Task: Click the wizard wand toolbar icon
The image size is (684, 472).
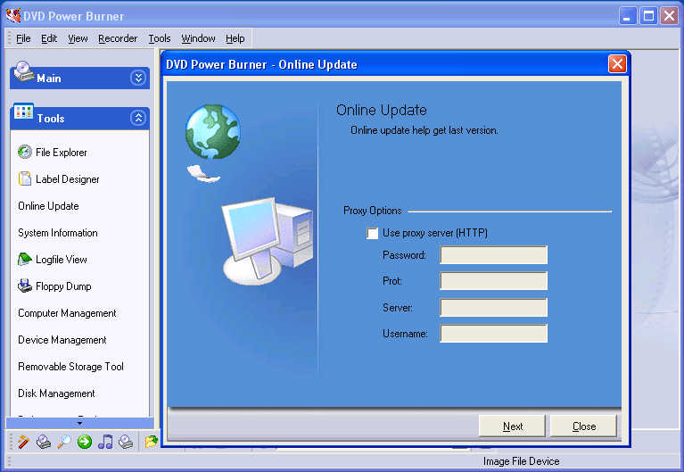Action: pos(23,442)
